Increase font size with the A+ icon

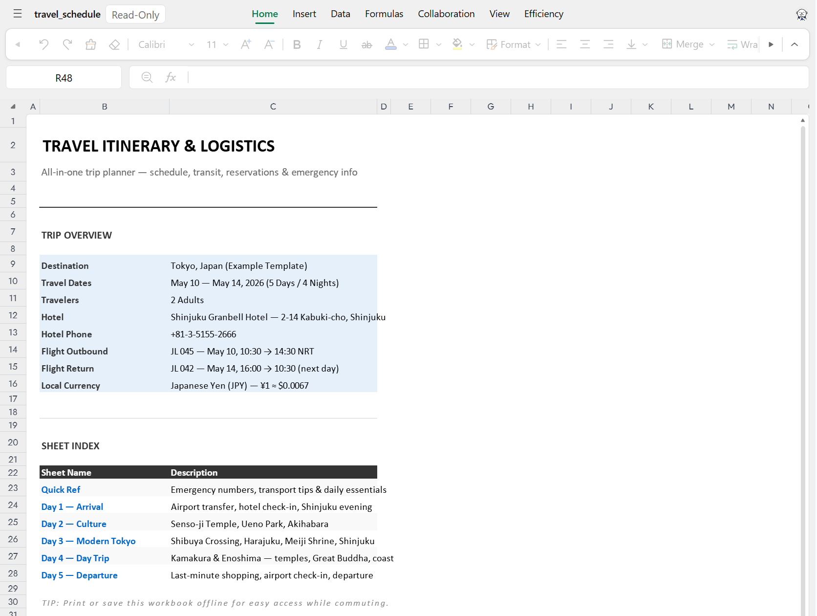coord(246,44)
